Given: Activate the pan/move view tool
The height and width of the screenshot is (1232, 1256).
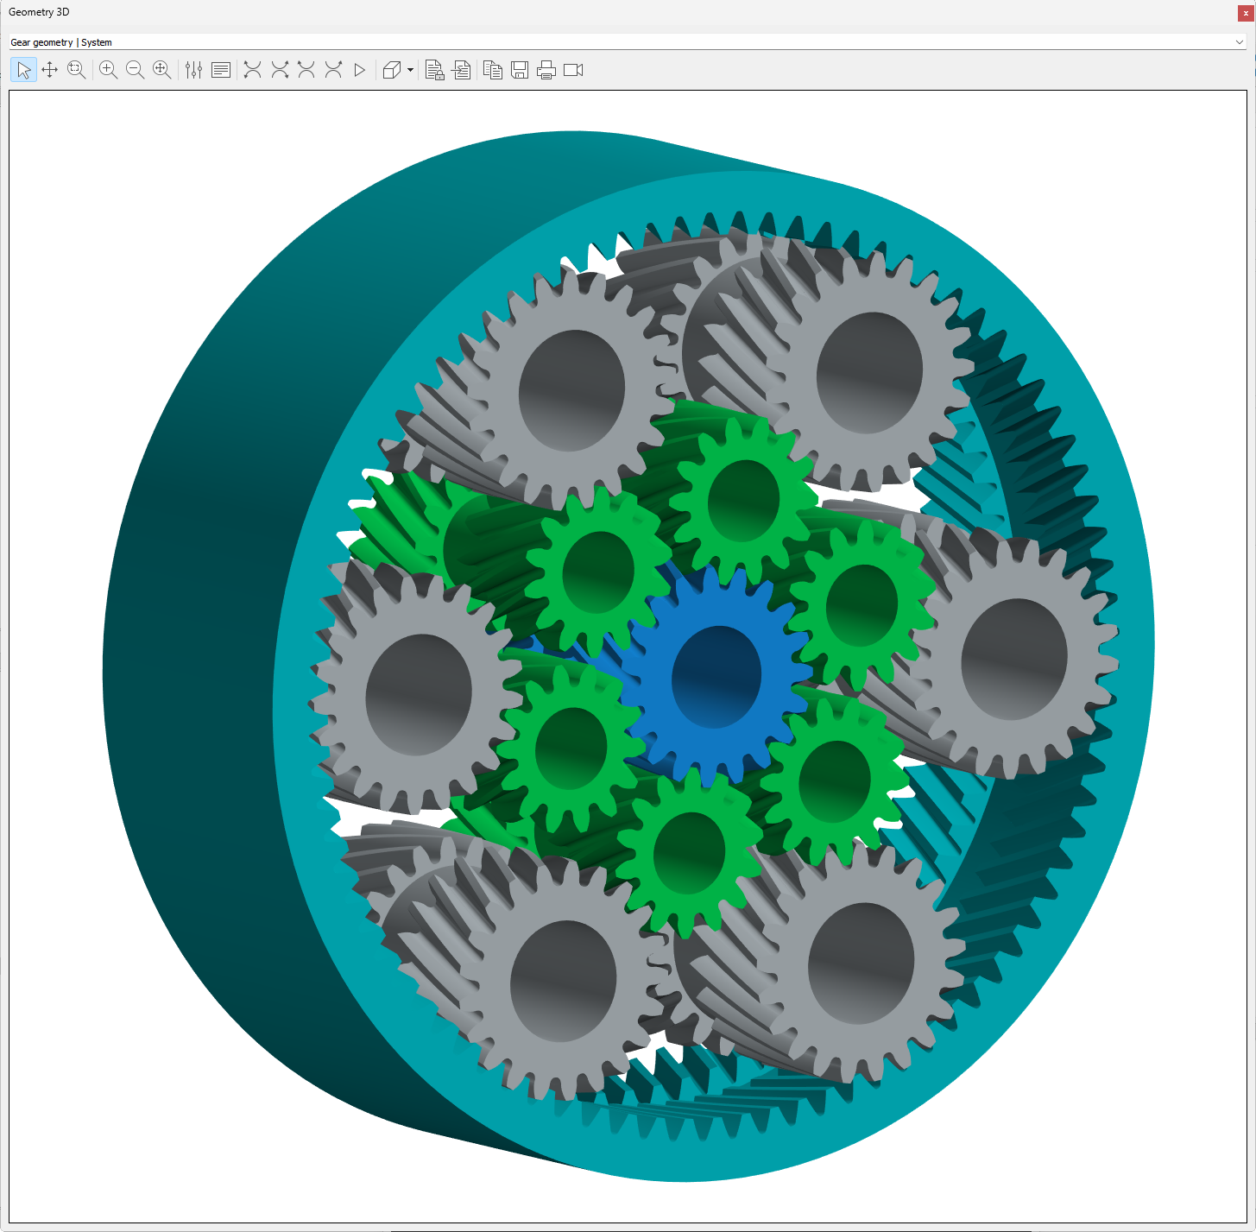Looking at the screenshot, I should 50,70.
